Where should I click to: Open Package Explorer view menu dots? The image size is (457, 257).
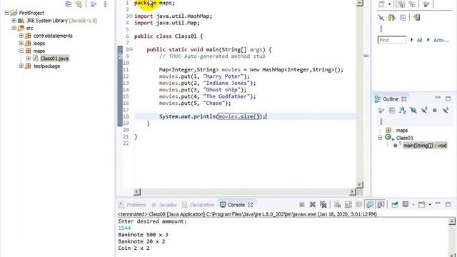[105, 4]
